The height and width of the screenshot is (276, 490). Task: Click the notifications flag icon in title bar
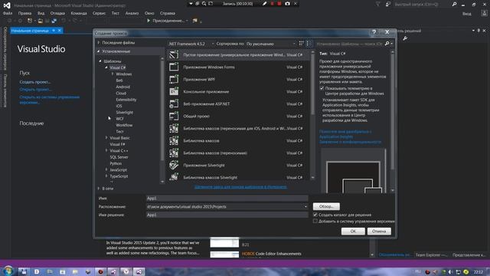click(x=377, y=4)
